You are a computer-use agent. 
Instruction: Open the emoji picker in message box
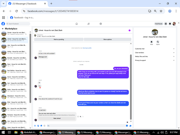point(127,126)
